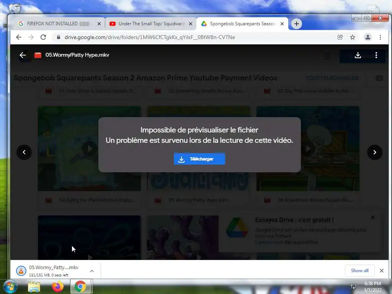Open the 06.Grandma's Kisses video thumbnail
This screenshot has width=392, height=294.
(308, 149)
